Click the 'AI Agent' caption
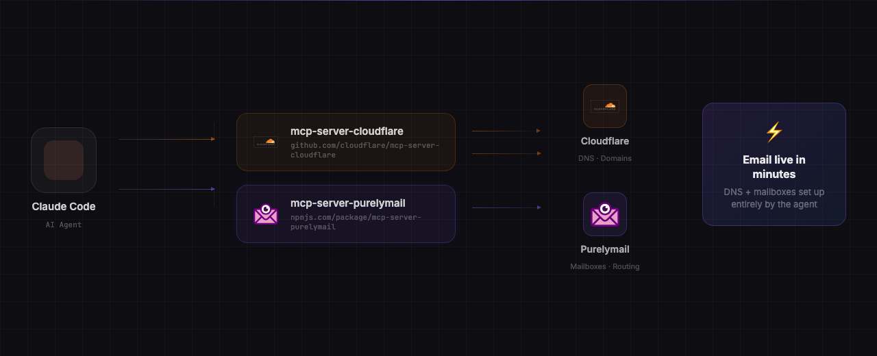Viewport: 877px width, 356px height. 64,225
